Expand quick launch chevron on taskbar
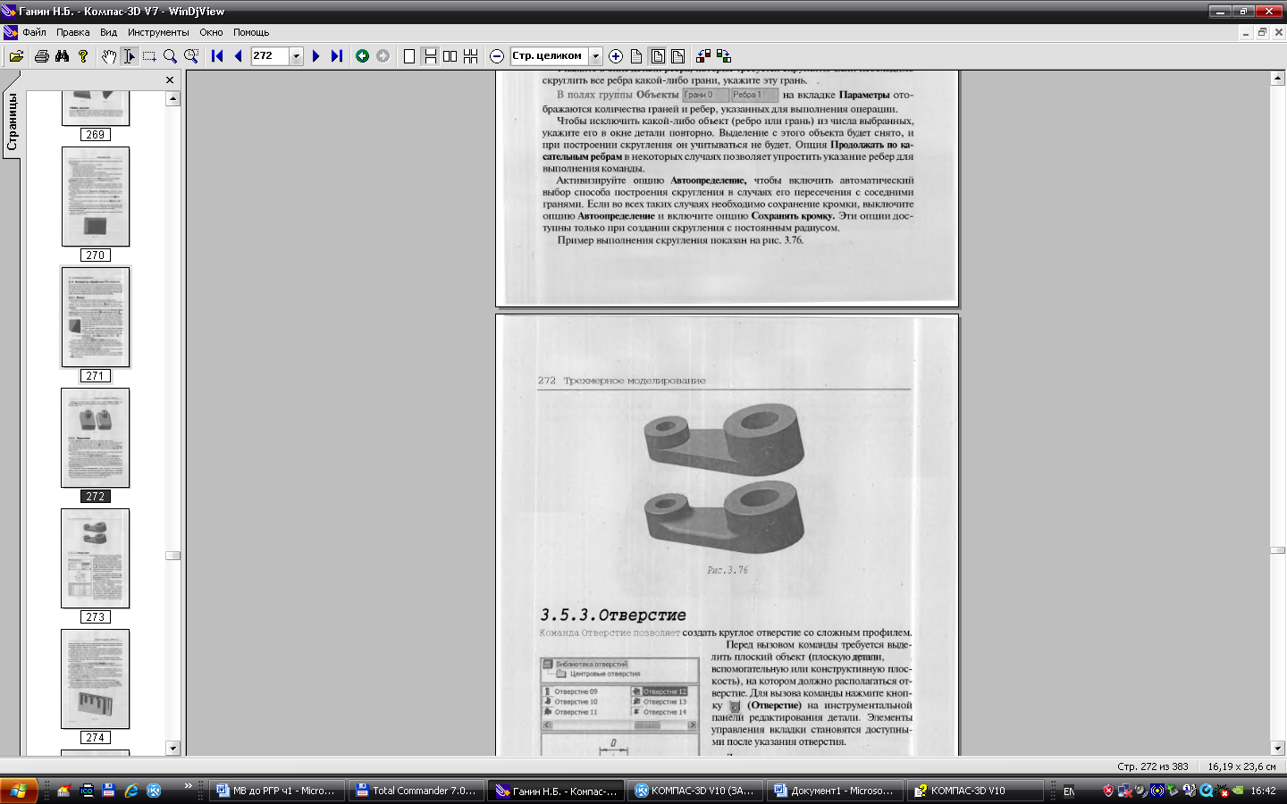Image resolution: width=1287 pixels, height=804 pixels. click(189, 786)
